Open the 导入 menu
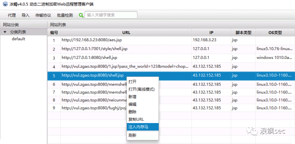Viewport: 295px width, 144px height. click(25, 16)
